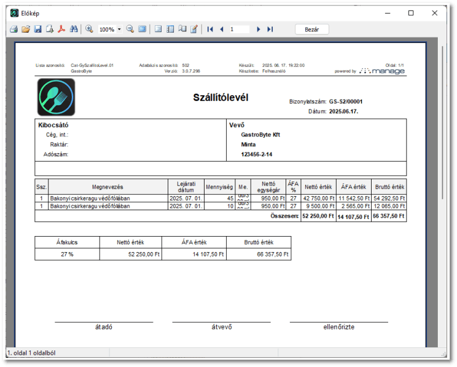Screen dimensions: 457x367
Task: Maximize the Előkép window
Action: tap(411, 12)
